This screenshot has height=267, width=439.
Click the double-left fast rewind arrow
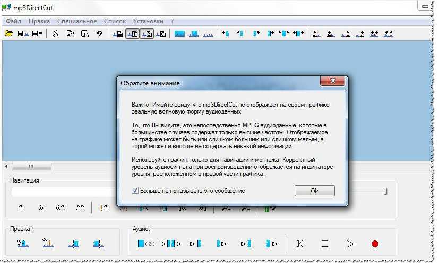coord(60,208)
